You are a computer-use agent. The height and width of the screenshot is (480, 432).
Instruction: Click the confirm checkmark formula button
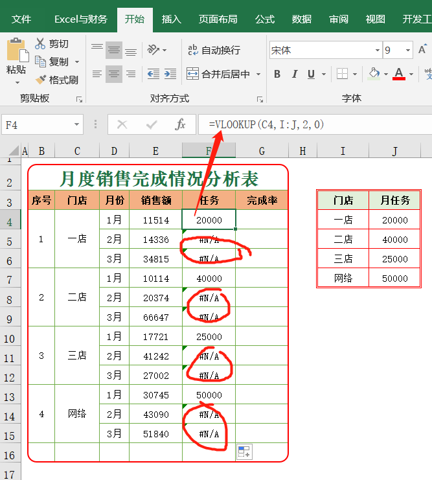pos(152,124)
